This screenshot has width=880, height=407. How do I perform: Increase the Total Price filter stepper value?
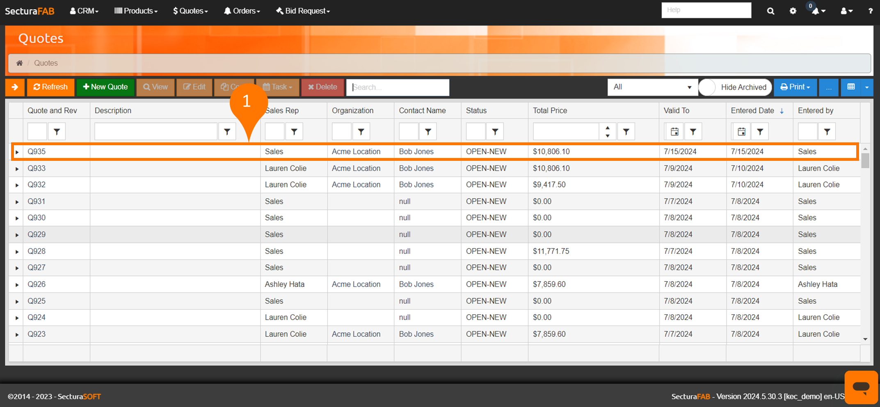coord(607,128)
